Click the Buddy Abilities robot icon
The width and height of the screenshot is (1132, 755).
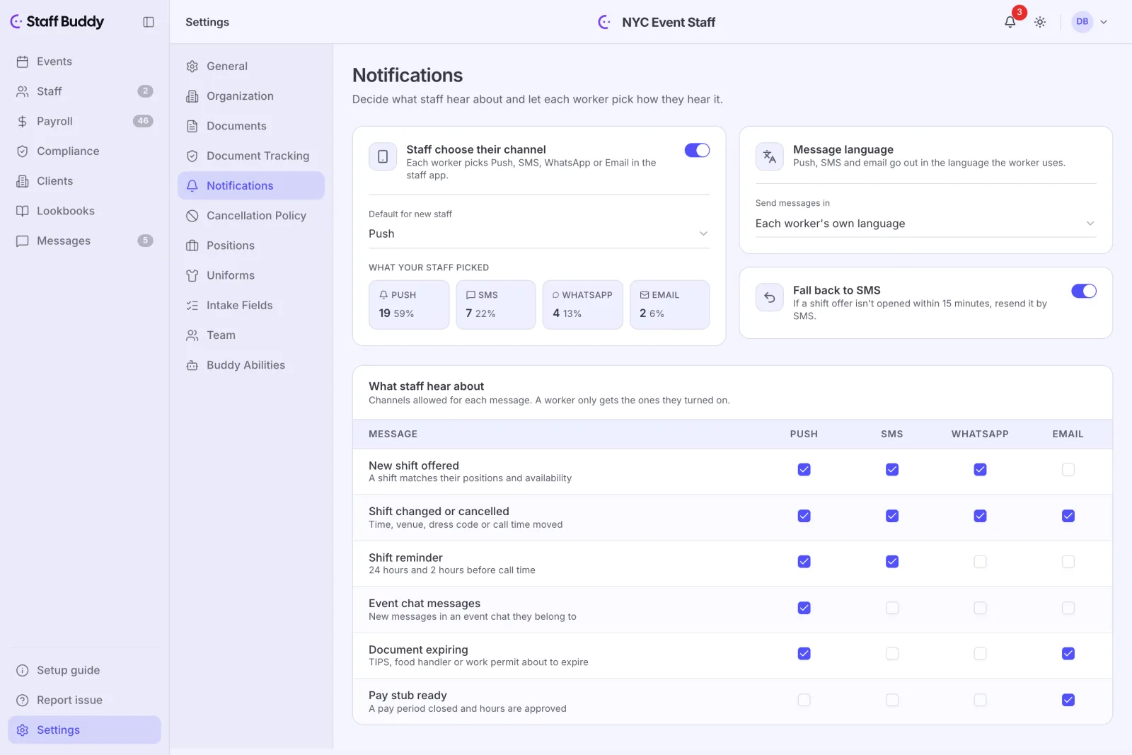coord(192,365)
